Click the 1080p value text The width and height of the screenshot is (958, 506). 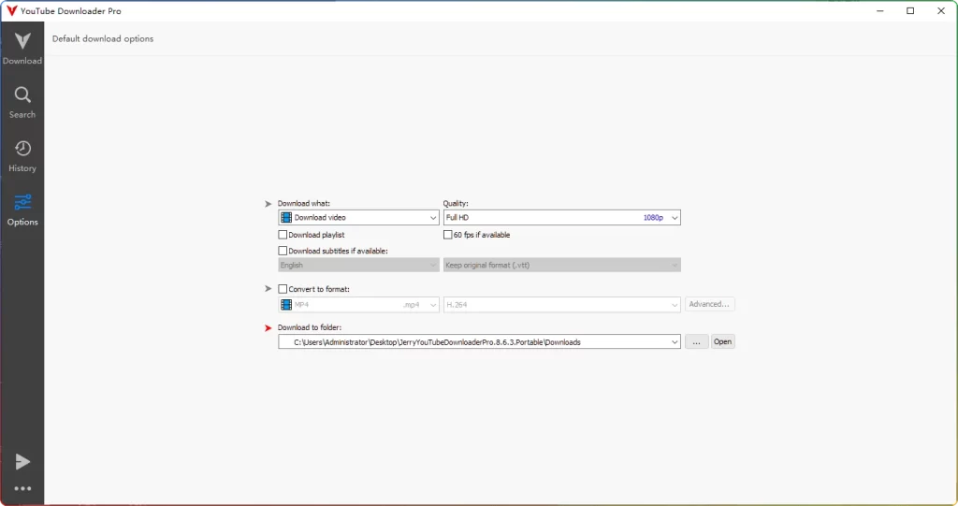pyautogui.click(x=652, y=218)
